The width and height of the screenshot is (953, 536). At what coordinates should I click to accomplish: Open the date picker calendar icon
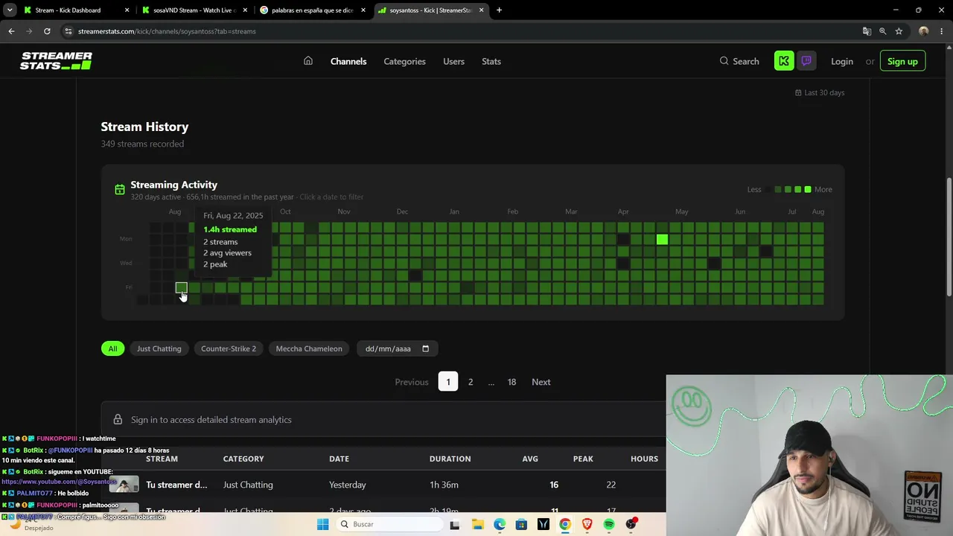[425, 348]
